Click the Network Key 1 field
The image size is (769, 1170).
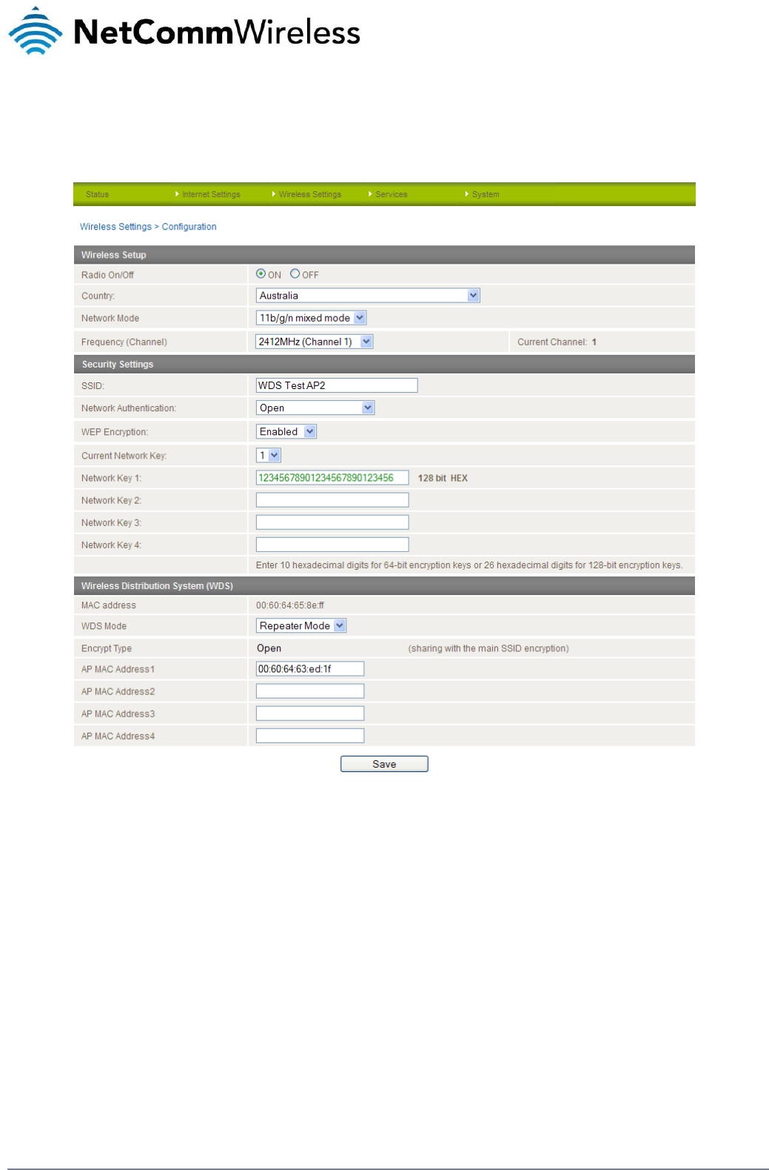click(332, 478)
